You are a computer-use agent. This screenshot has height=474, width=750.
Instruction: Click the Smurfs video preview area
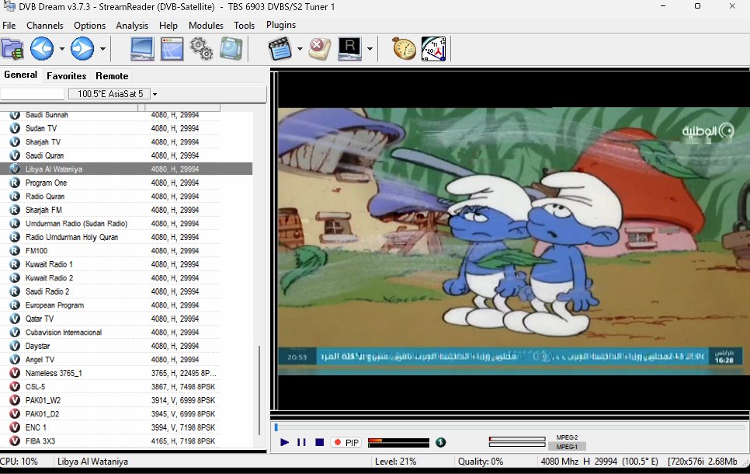(x=514, y=242)
